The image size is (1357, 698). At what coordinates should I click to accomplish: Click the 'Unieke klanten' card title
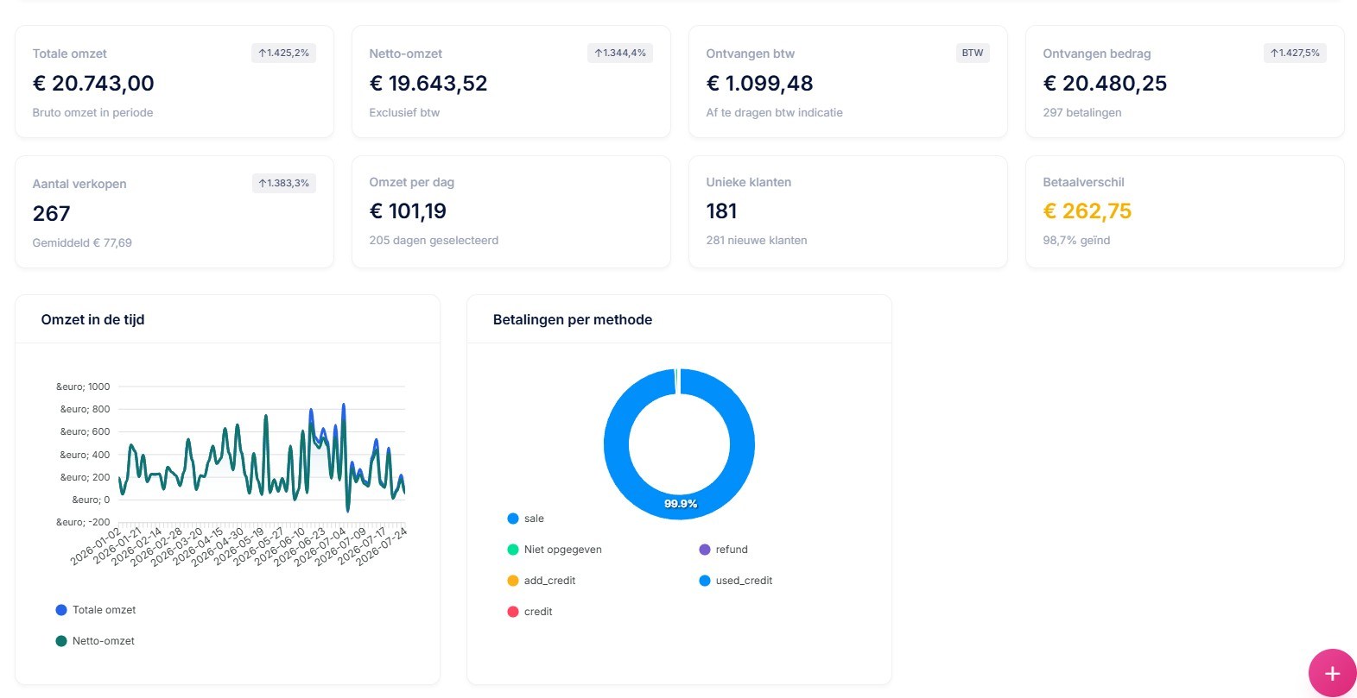tap(748, 182)
